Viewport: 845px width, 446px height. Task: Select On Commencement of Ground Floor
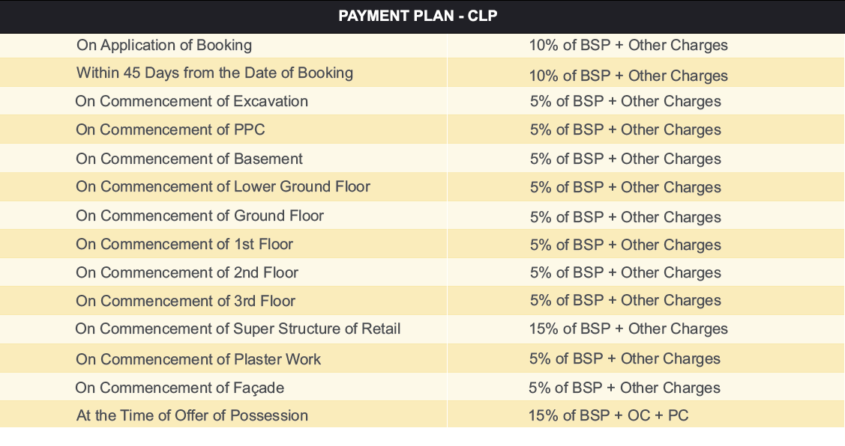pos(200,216)
